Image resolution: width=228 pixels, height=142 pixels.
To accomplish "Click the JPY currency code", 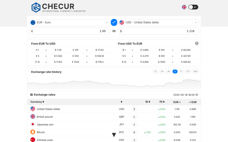I will [122, 125].
